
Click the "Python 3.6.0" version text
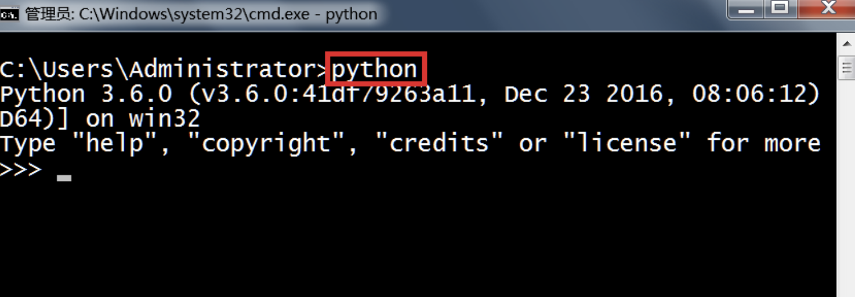[x=86, y=95]
